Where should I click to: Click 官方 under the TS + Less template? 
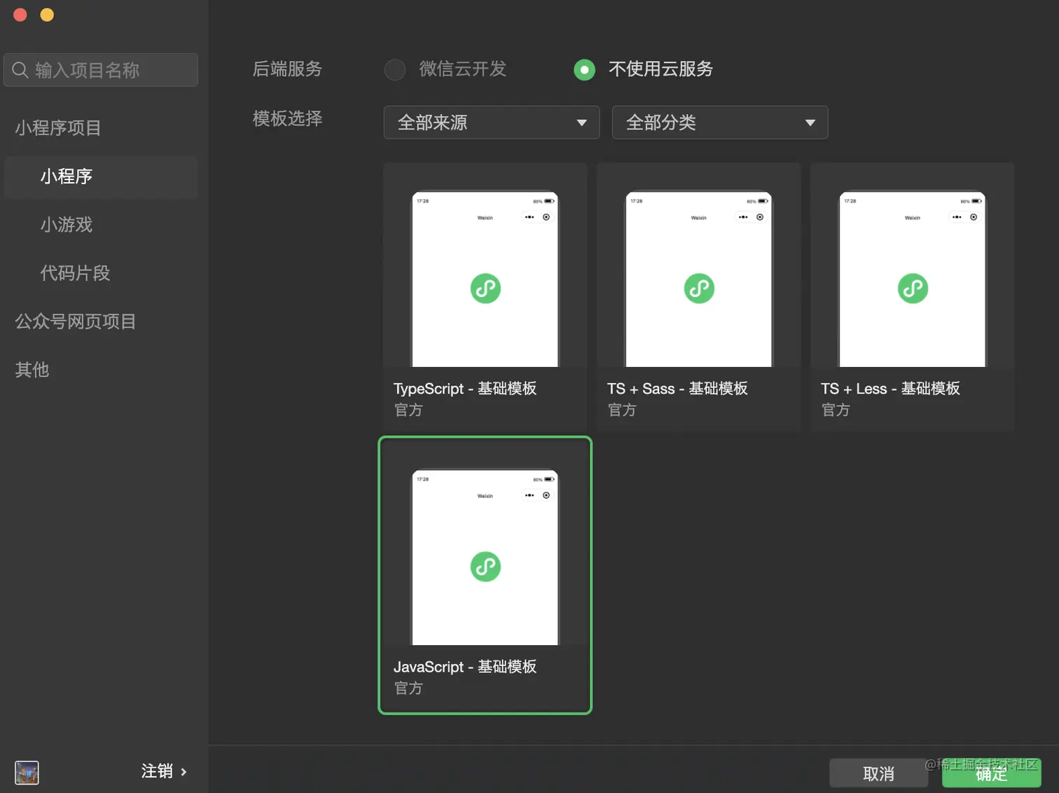[836, 410]
